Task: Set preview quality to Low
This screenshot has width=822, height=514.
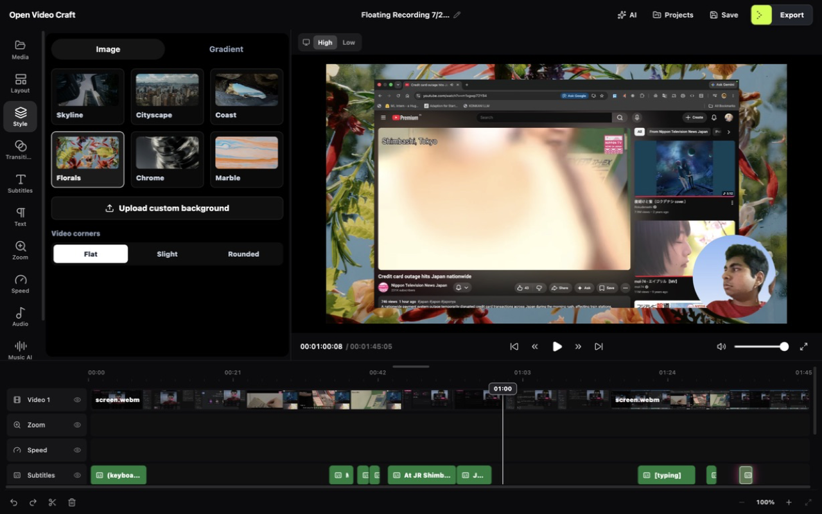Action: click(349, 42)
